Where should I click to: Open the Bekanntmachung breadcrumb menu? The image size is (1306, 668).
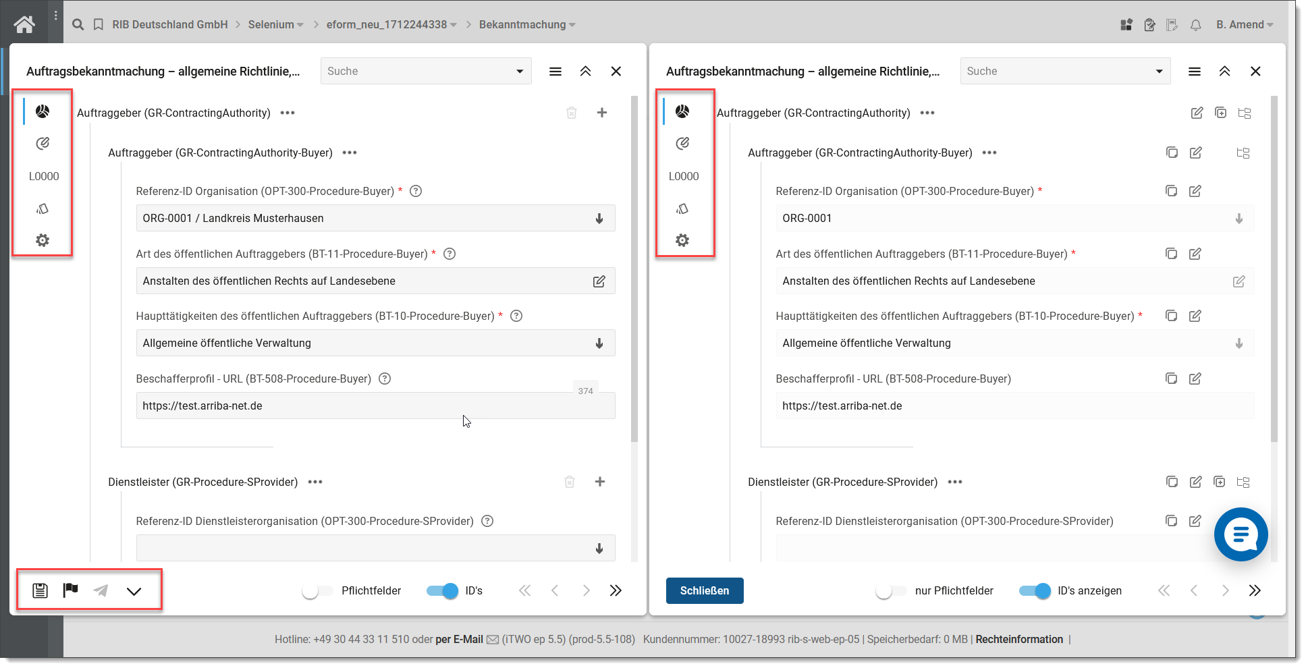click(x=527, y=25)
